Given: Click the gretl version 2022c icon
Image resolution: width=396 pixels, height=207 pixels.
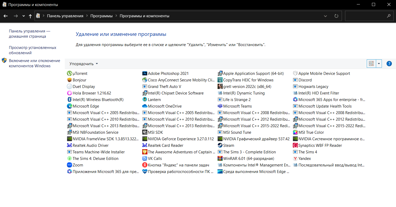Looking at the screenshot, I should [220, 87].
